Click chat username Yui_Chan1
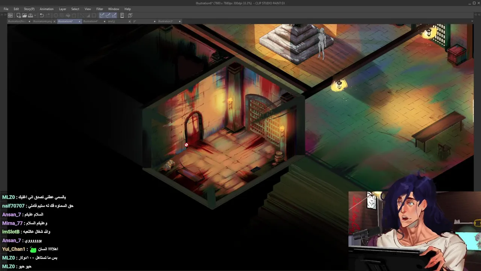The height and width of the screenshot is (271, 481). tap(14, 249)
